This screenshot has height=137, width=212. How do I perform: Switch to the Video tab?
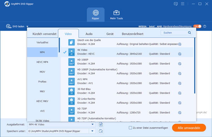(68, 33)
